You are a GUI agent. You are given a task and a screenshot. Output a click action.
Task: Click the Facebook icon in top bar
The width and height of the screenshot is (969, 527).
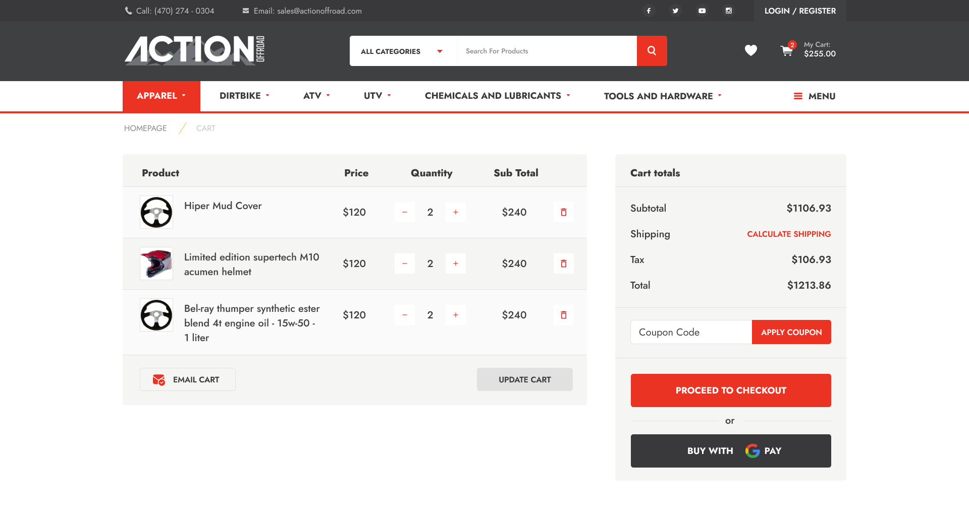[649, 11]
